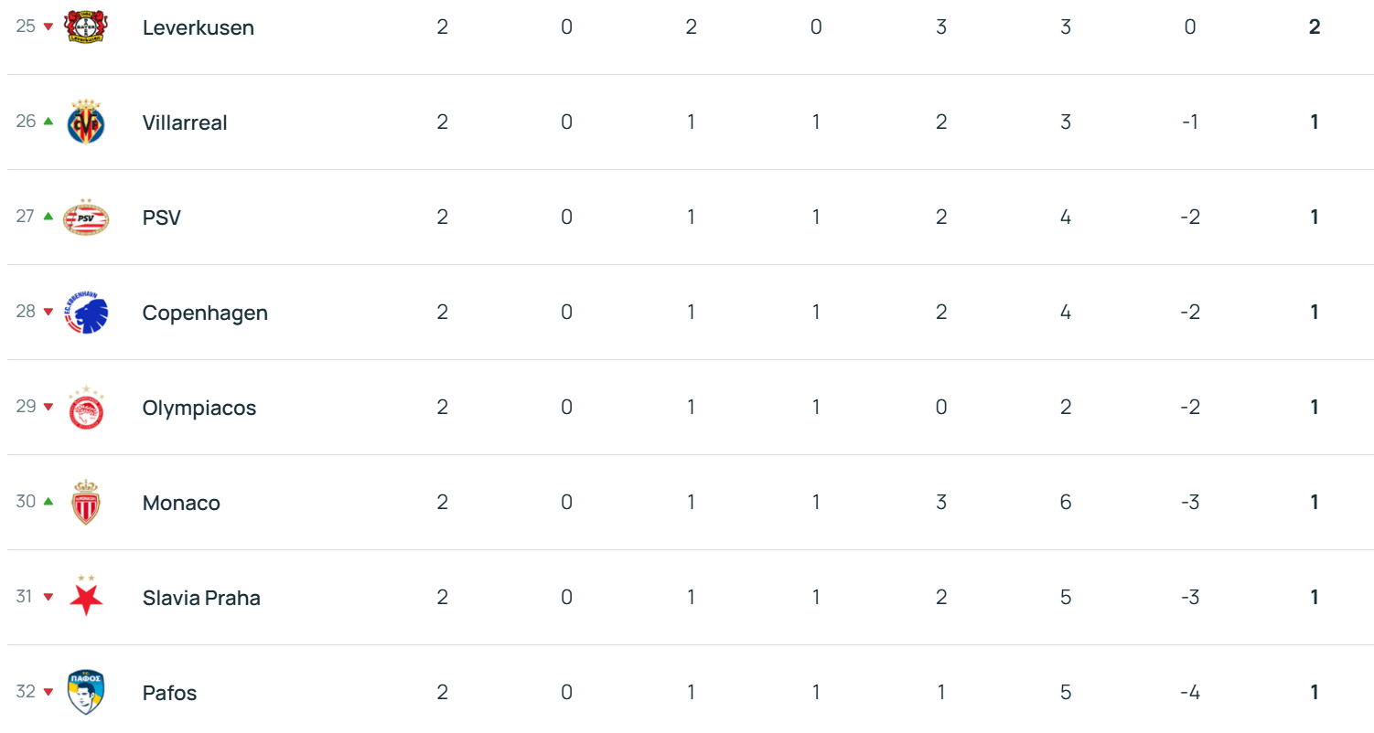Click the Copenhagen lion crest
Viewport: 1374px width, 733px height.
click(86, 313)
